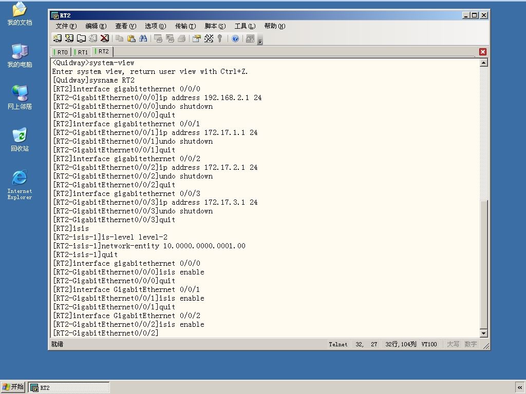Open the 查看(V) menu

point(126,26)
